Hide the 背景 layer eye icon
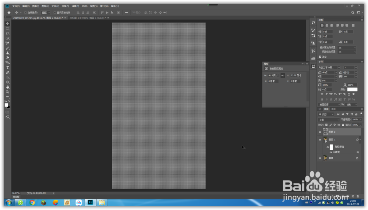 (320, 158)
